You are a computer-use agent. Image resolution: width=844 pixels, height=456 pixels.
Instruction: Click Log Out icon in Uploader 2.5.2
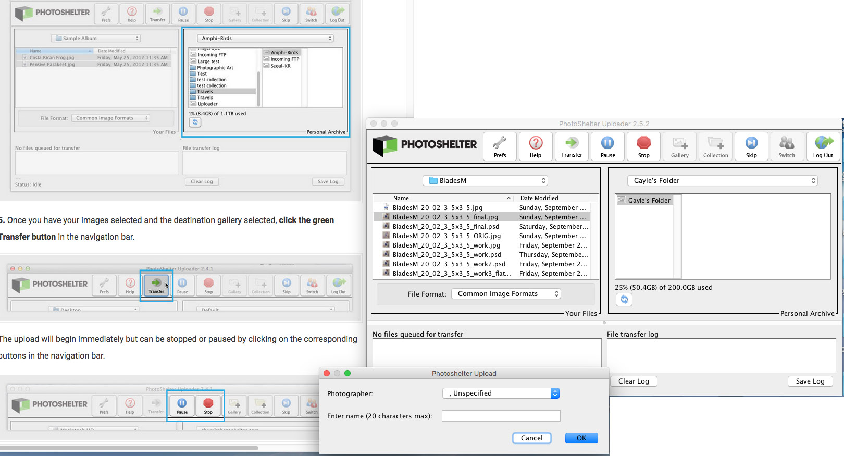pyautogui.click(x=823, y=146)
